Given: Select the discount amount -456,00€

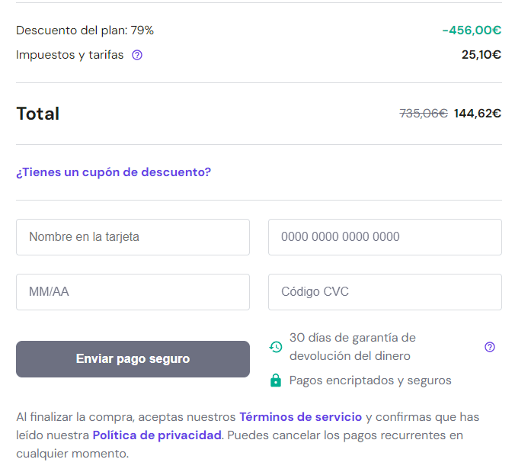Looking at the screenshot, I should (472, 31).
